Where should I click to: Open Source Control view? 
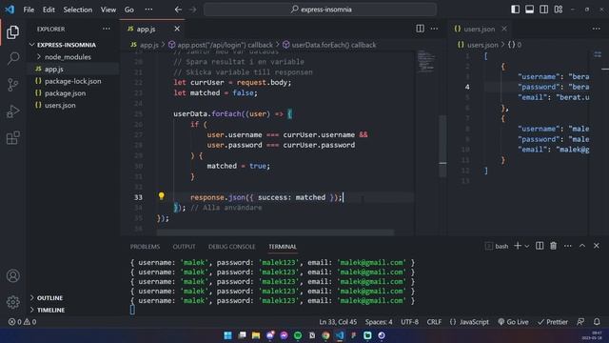(12, 85)
